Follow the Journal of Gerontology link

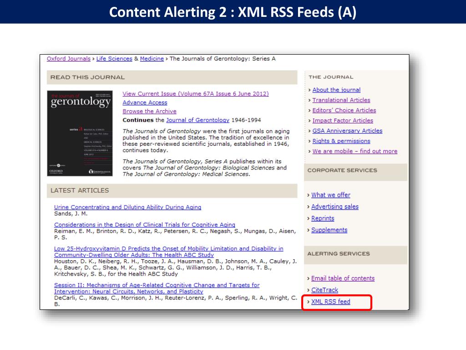(198, 120)
